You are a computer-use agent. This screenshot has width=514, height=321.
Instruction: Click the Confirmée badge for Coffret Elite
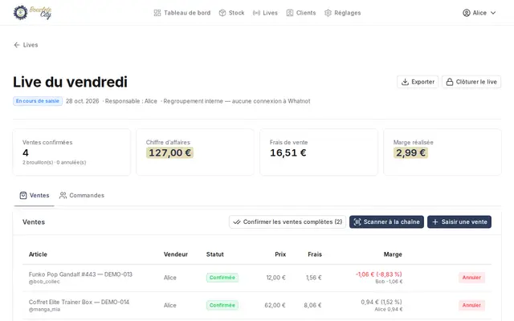222,305
